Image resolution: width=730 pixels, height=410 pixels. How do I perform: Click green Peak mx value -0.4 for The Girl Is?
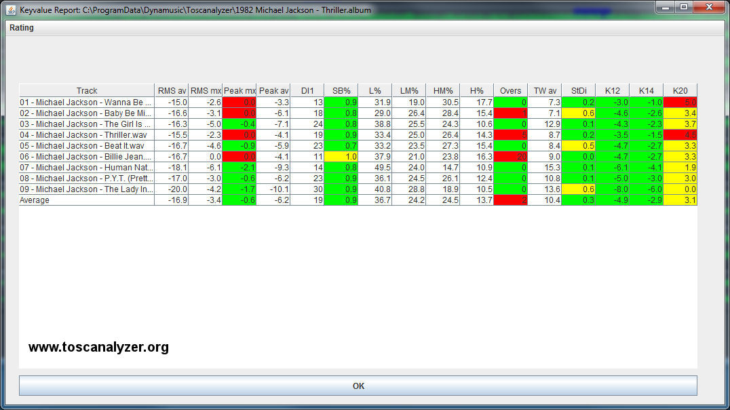click(x=239, y=124)
